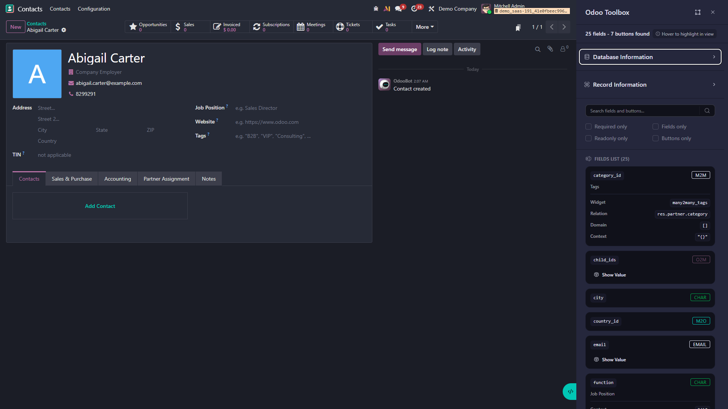This screenshot has width=728, height=409.
Task: Click the Log note button
Action: 437,49
